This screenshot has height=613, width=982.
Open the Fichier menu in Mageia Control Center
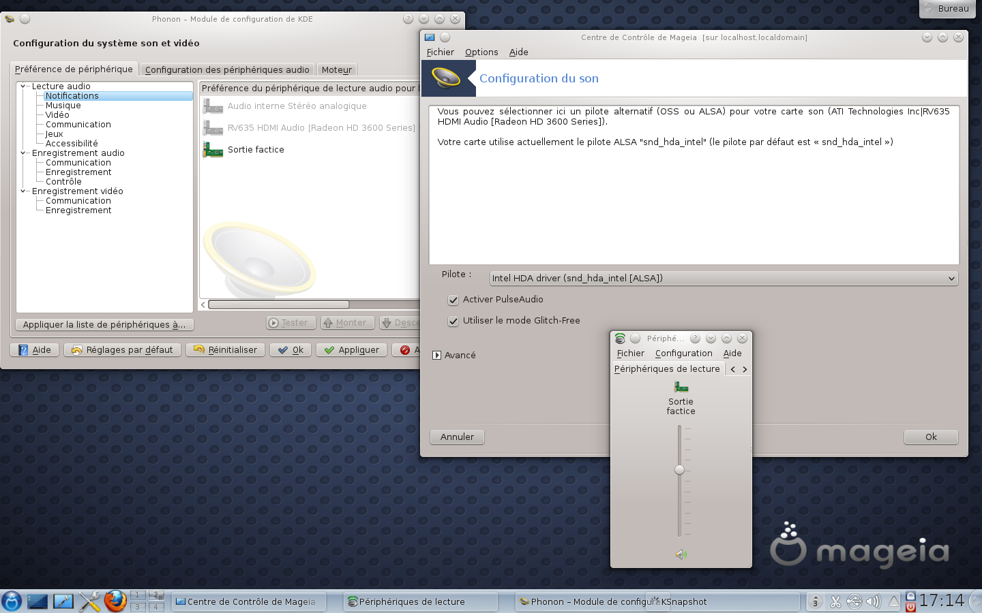click(441, 52)
